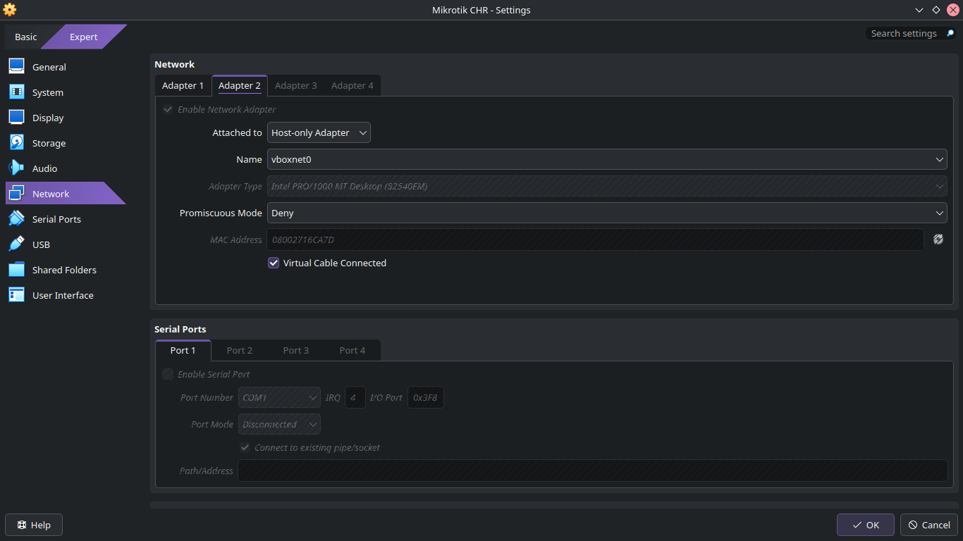Select the USB plug icon
963x541 pixels.
pyautogui.click(x=17, y=244)
